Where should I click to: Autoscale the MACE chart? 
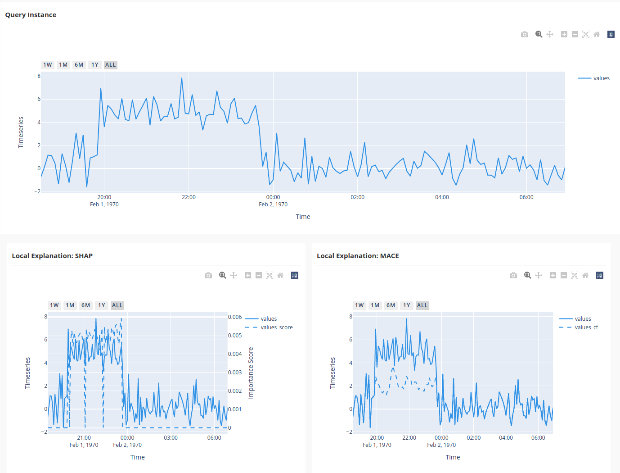point(575,275)
